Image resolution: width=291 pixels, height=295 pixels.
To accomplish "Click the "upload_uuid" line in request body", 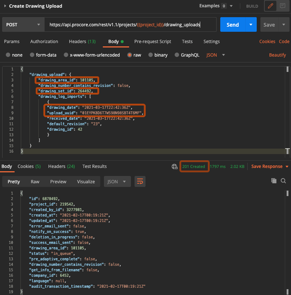I will point(95,113).
